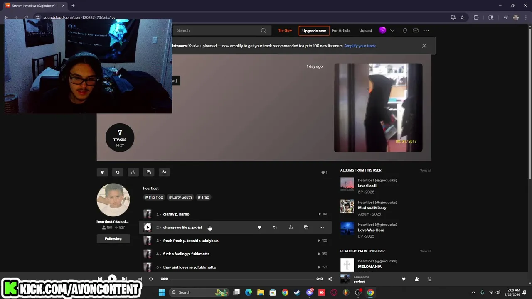Viewport: 532px width, 299px height.
Task: Select the Dirty South tag
Action: click(x=180, y=197)
